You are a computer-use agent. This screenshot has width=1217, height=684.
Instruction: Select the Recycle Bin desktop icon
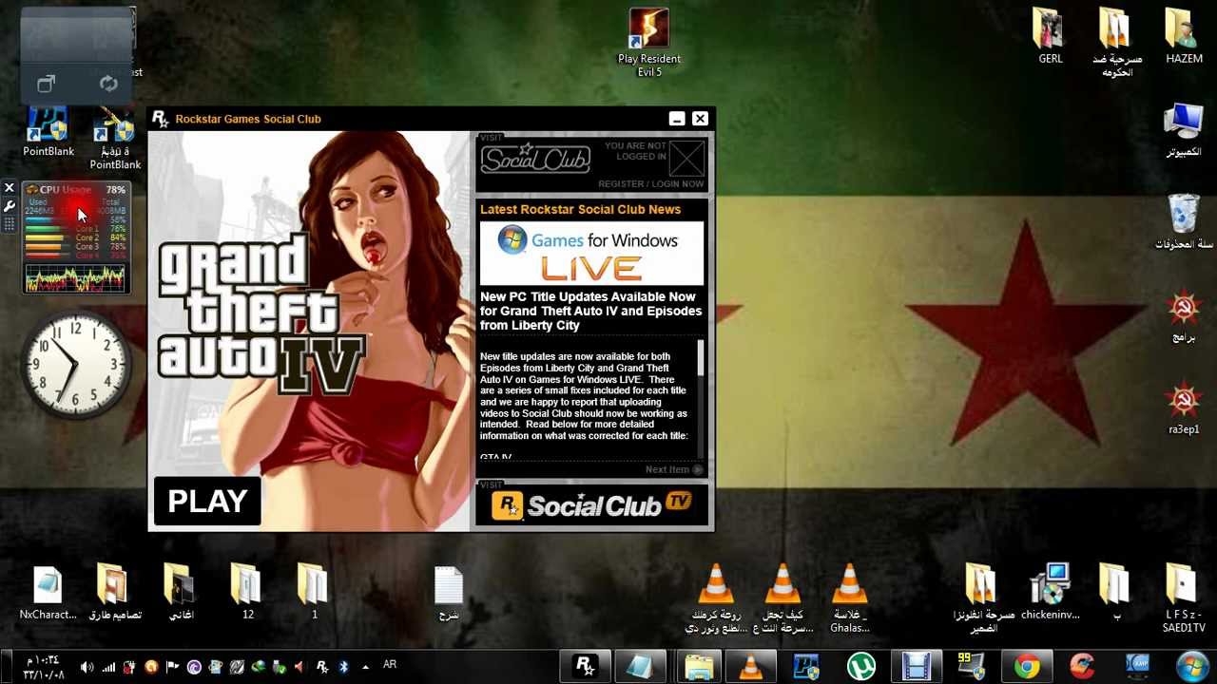[x=1184, y=222]
